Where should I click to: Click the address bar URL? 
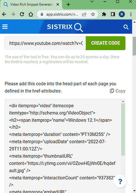pos(62,14)
